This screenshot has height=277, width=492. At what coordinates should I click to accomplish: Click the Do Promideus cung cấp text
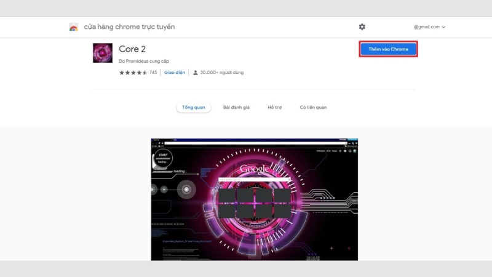coord(143,62)
